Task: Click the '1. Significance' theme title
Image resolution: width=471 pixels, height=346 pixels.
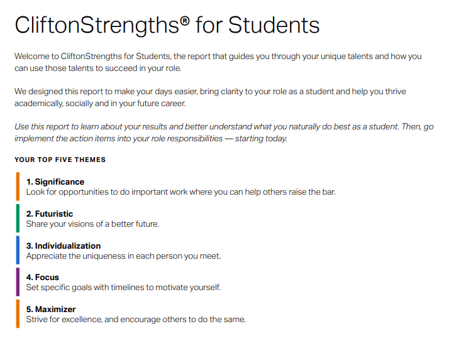Action: [x=55, y=182]
